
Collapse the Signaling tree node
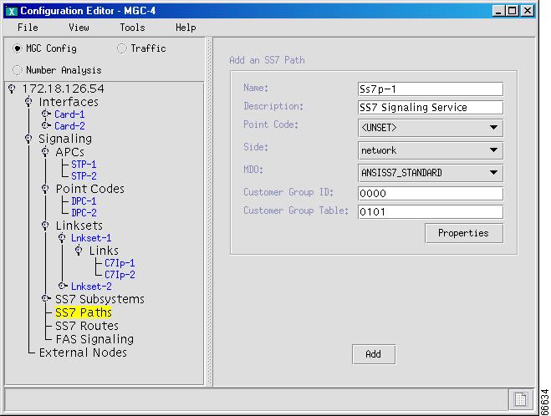click(29, 139)
